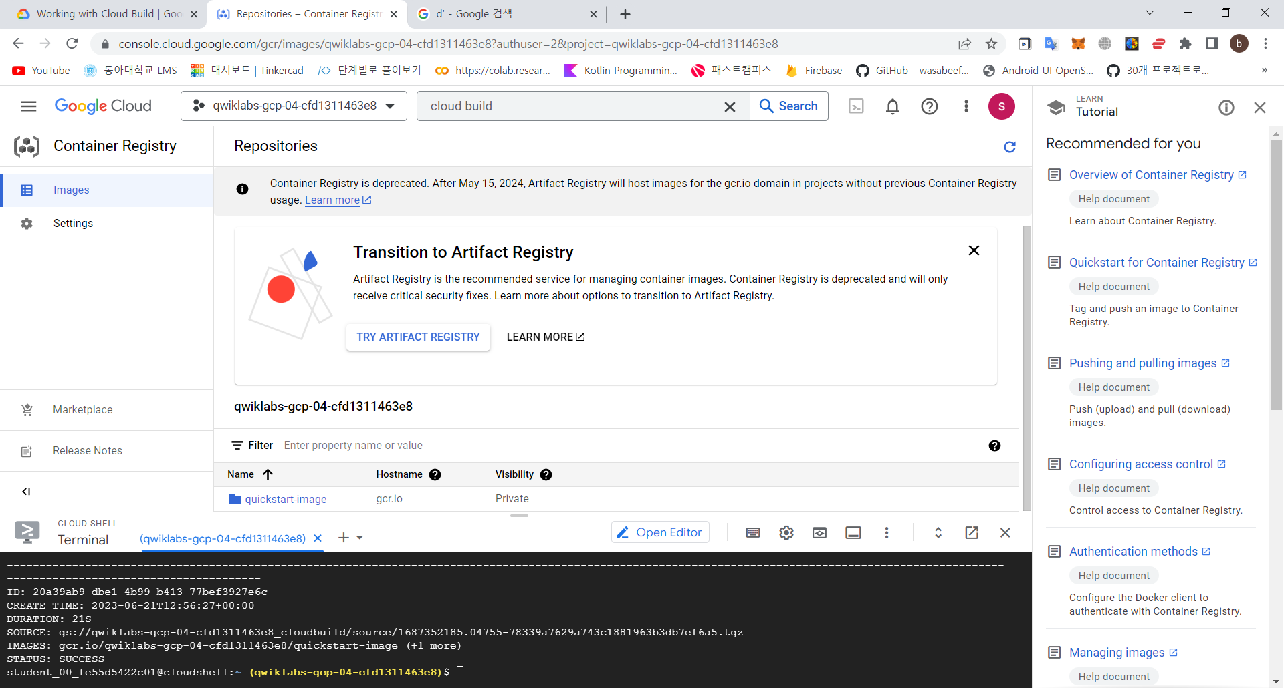The height and width of the screenshot is (688, 1284).
Task: Close the Transition to Artifact Registry card
Action: click(x=974, y=250)
